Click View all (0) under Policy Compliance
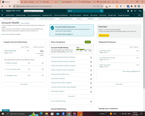 [71, 96]
